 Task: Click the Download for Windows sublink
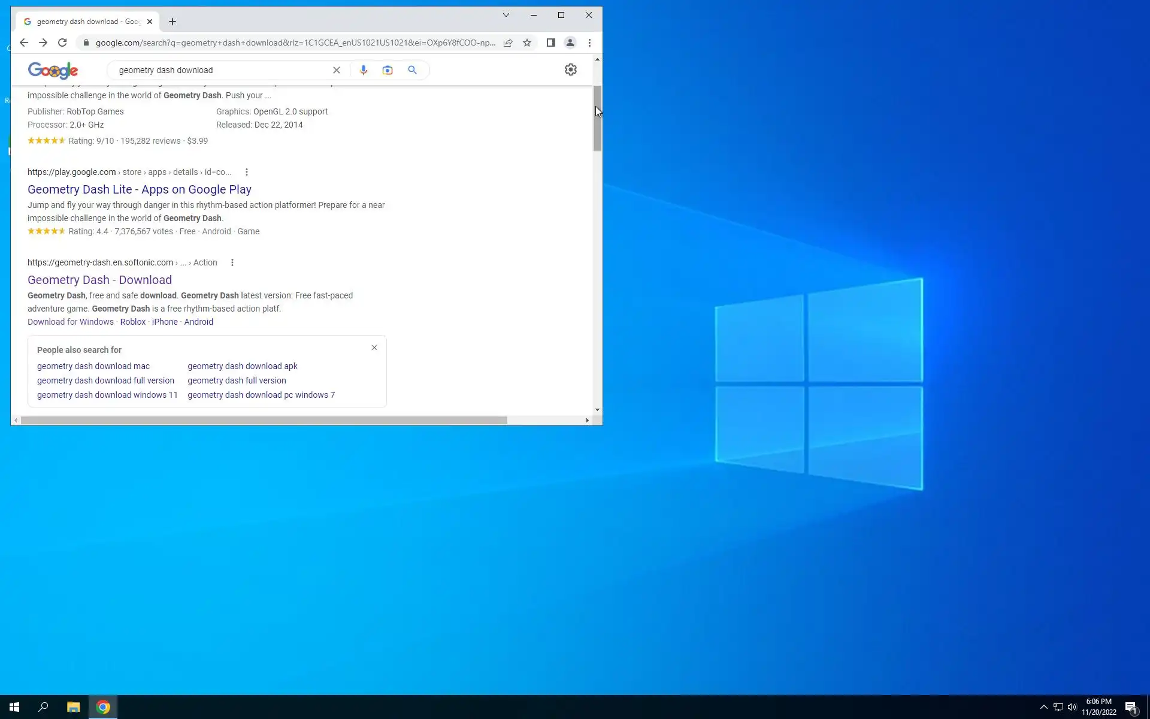coord(70,322)
